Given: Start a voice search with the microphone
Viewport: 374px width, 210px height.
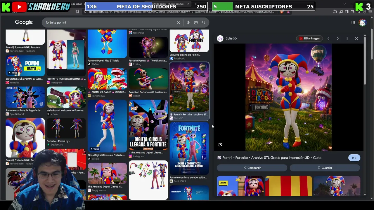Looking at the screenshot, I should coord(188,22).
